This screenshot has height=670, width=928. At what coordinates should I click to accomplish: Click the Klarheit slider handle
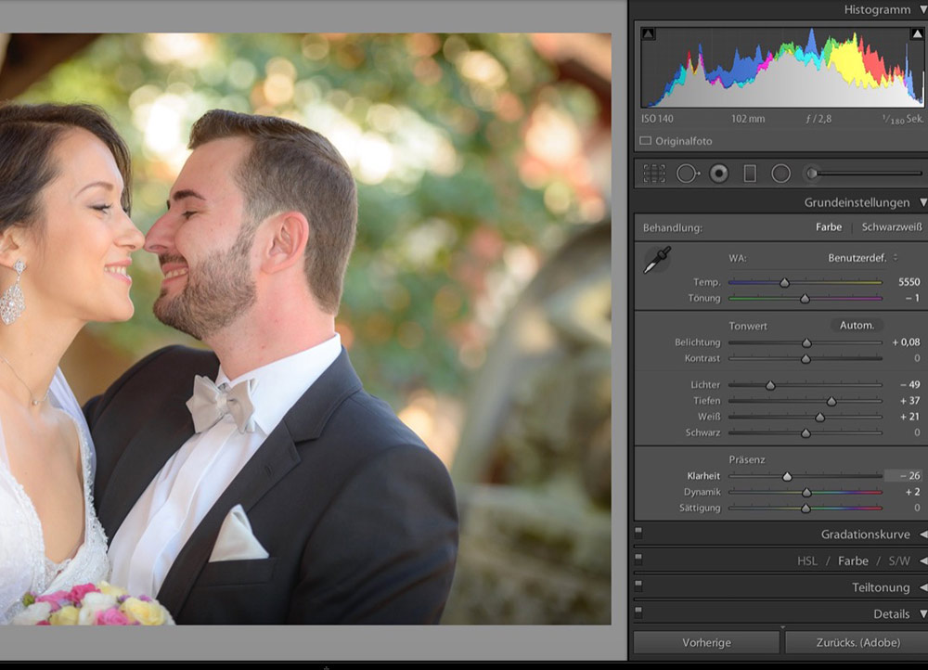click(787, 476)
